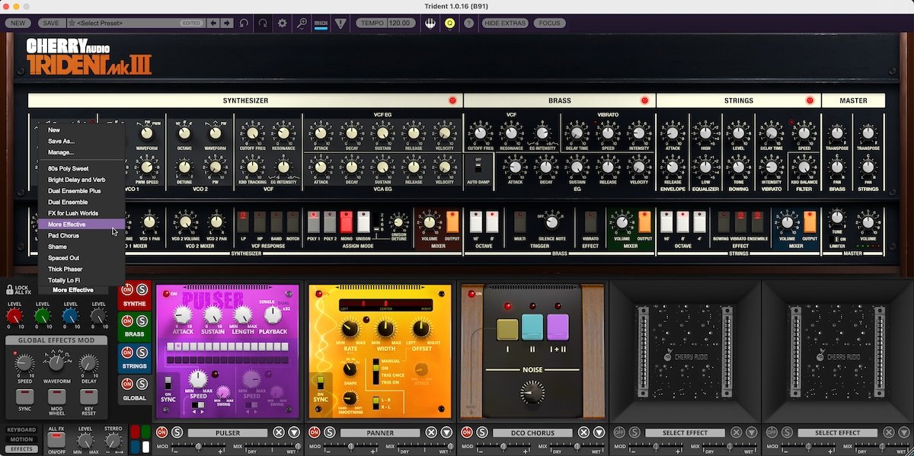Click the Undo arrow in the toolbar
The image size is (914, 456).
(x=244, y=24)
